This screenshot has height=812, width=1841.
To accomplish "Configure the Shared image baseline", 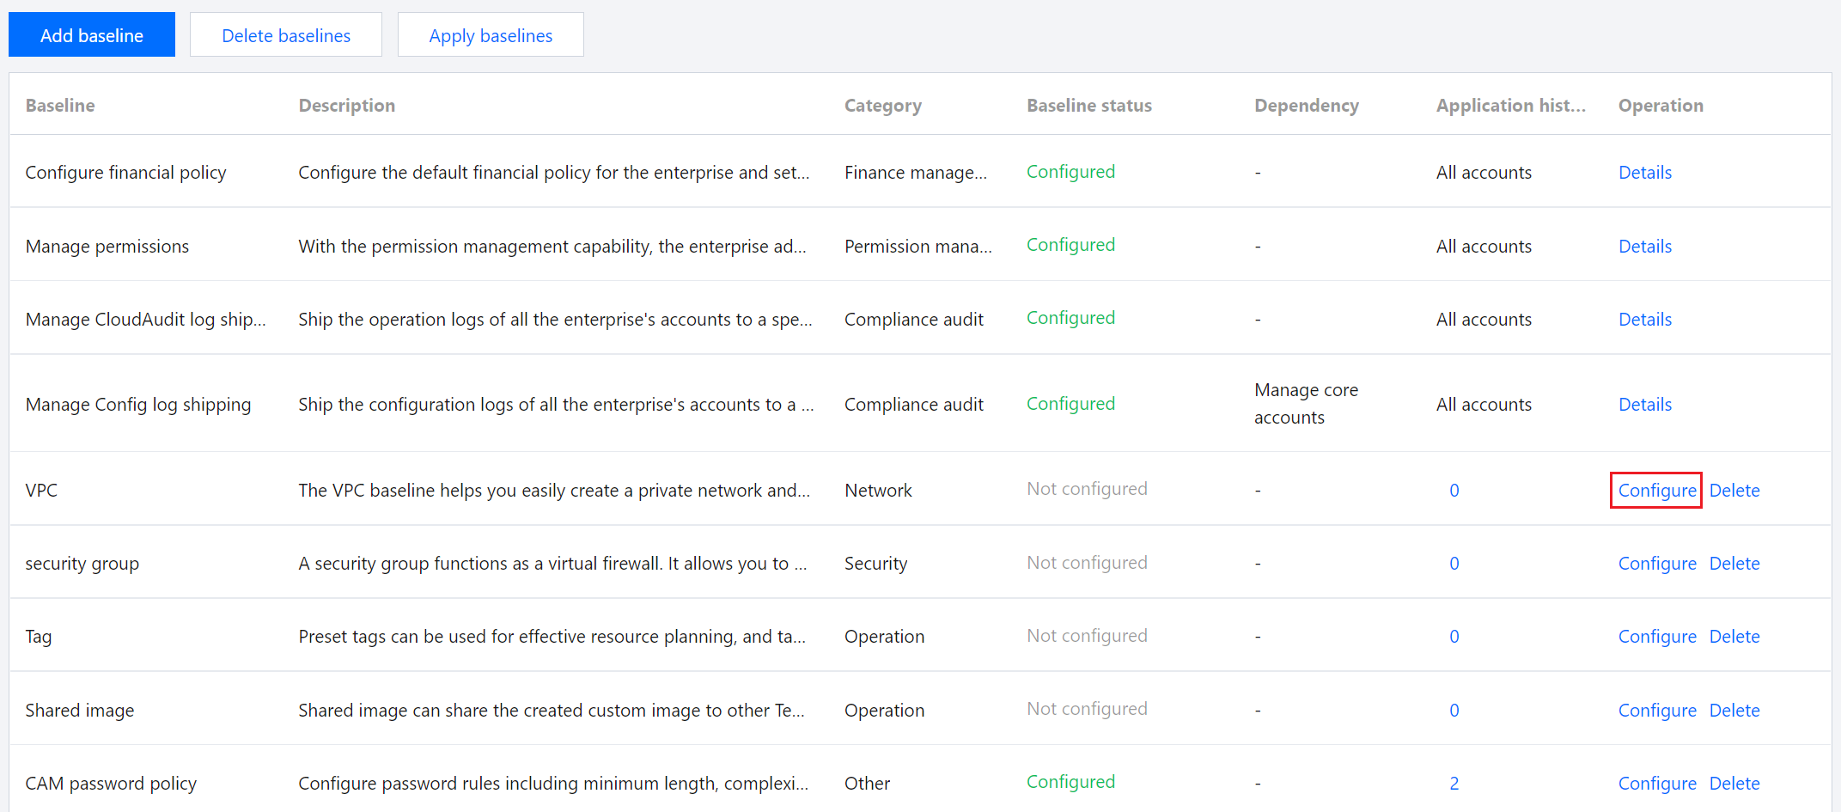I will click(x=1656, y=711).
